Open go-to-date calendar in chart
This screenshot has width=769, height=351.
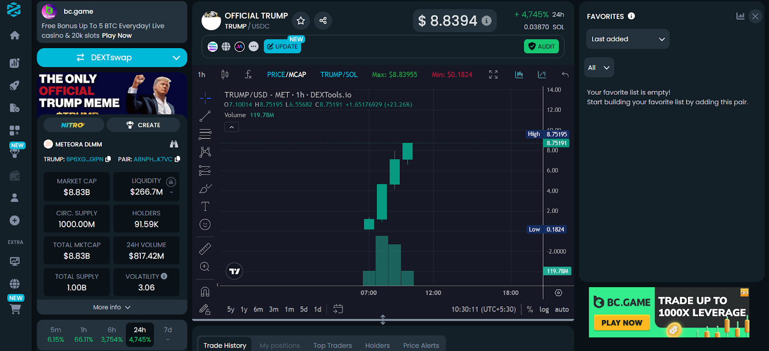[338, 309]
